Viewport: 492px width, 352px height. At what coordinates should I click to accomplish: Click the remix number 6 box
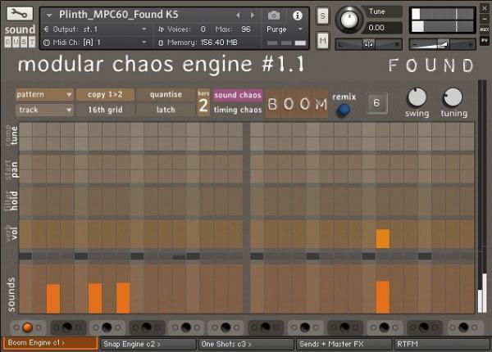[x=376, y=102]
